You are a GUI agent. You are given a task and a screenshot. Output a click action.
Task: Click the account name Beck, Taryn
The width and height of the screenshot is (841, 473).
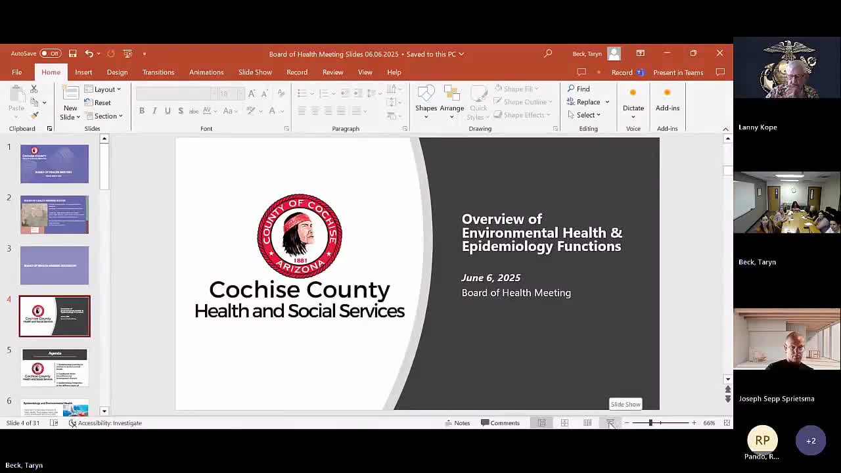[x=587, y=54]
